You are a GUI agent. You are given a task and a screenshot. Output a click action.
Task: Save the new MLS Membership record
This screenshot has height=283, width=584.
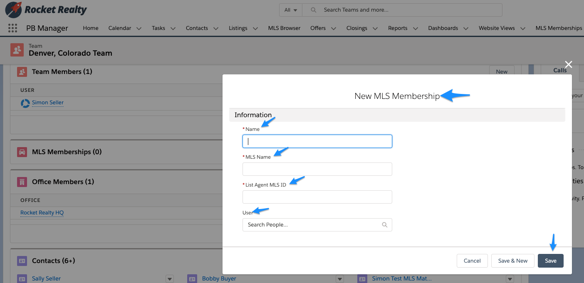click(x=550, y=261)
